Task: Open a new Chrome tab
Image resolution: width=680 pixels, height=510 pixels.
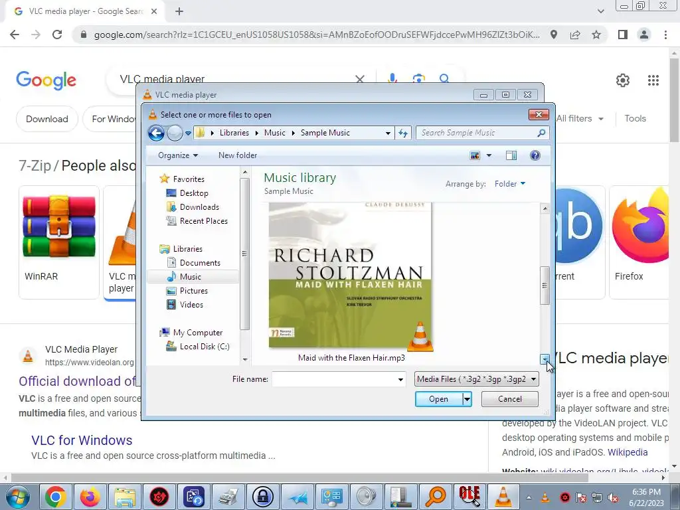Action: coord(179,12)
